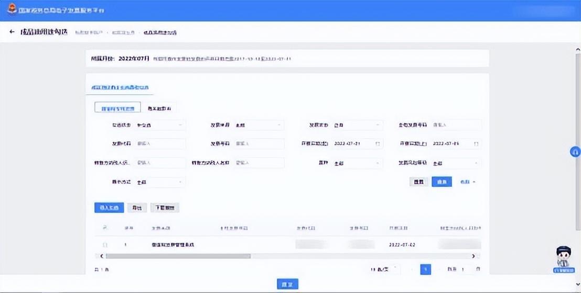The image size is (581, 293).
Task: Collapse the filter panel with the 收起 toggle
Action: point(468,182)
